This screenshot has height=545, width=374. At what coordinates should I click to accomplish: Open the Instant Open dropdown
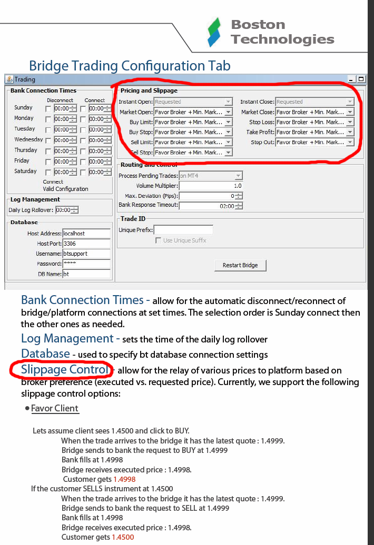pos(193,102)
